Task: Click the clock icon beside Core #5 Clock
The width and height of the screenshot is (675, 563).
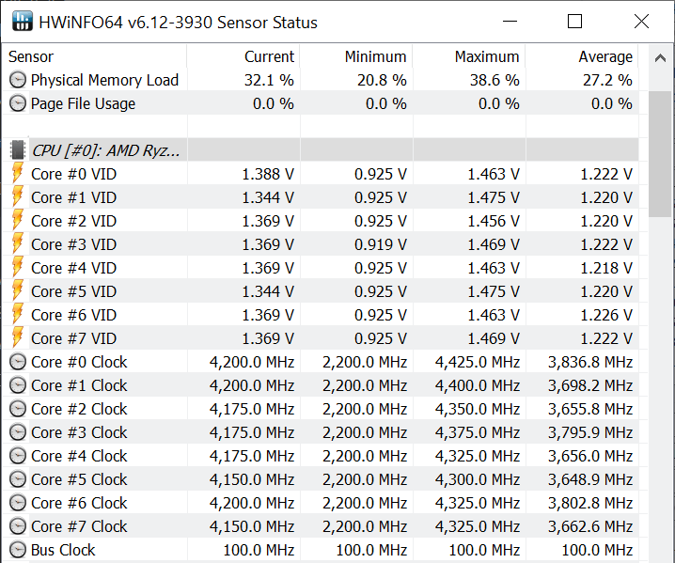Action: tap(18, 480)
